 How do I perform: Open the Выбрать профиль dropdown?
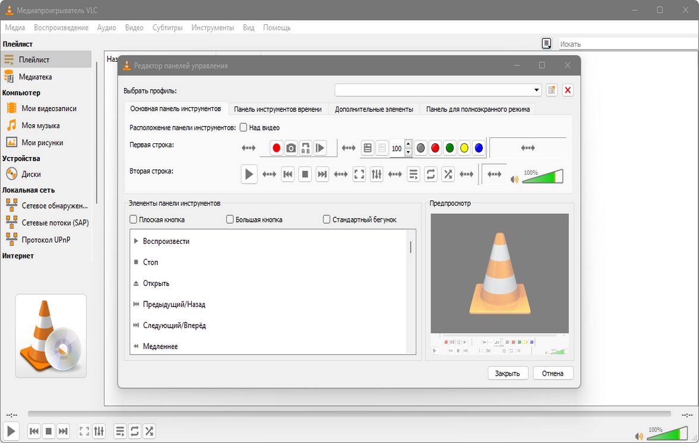438,90
